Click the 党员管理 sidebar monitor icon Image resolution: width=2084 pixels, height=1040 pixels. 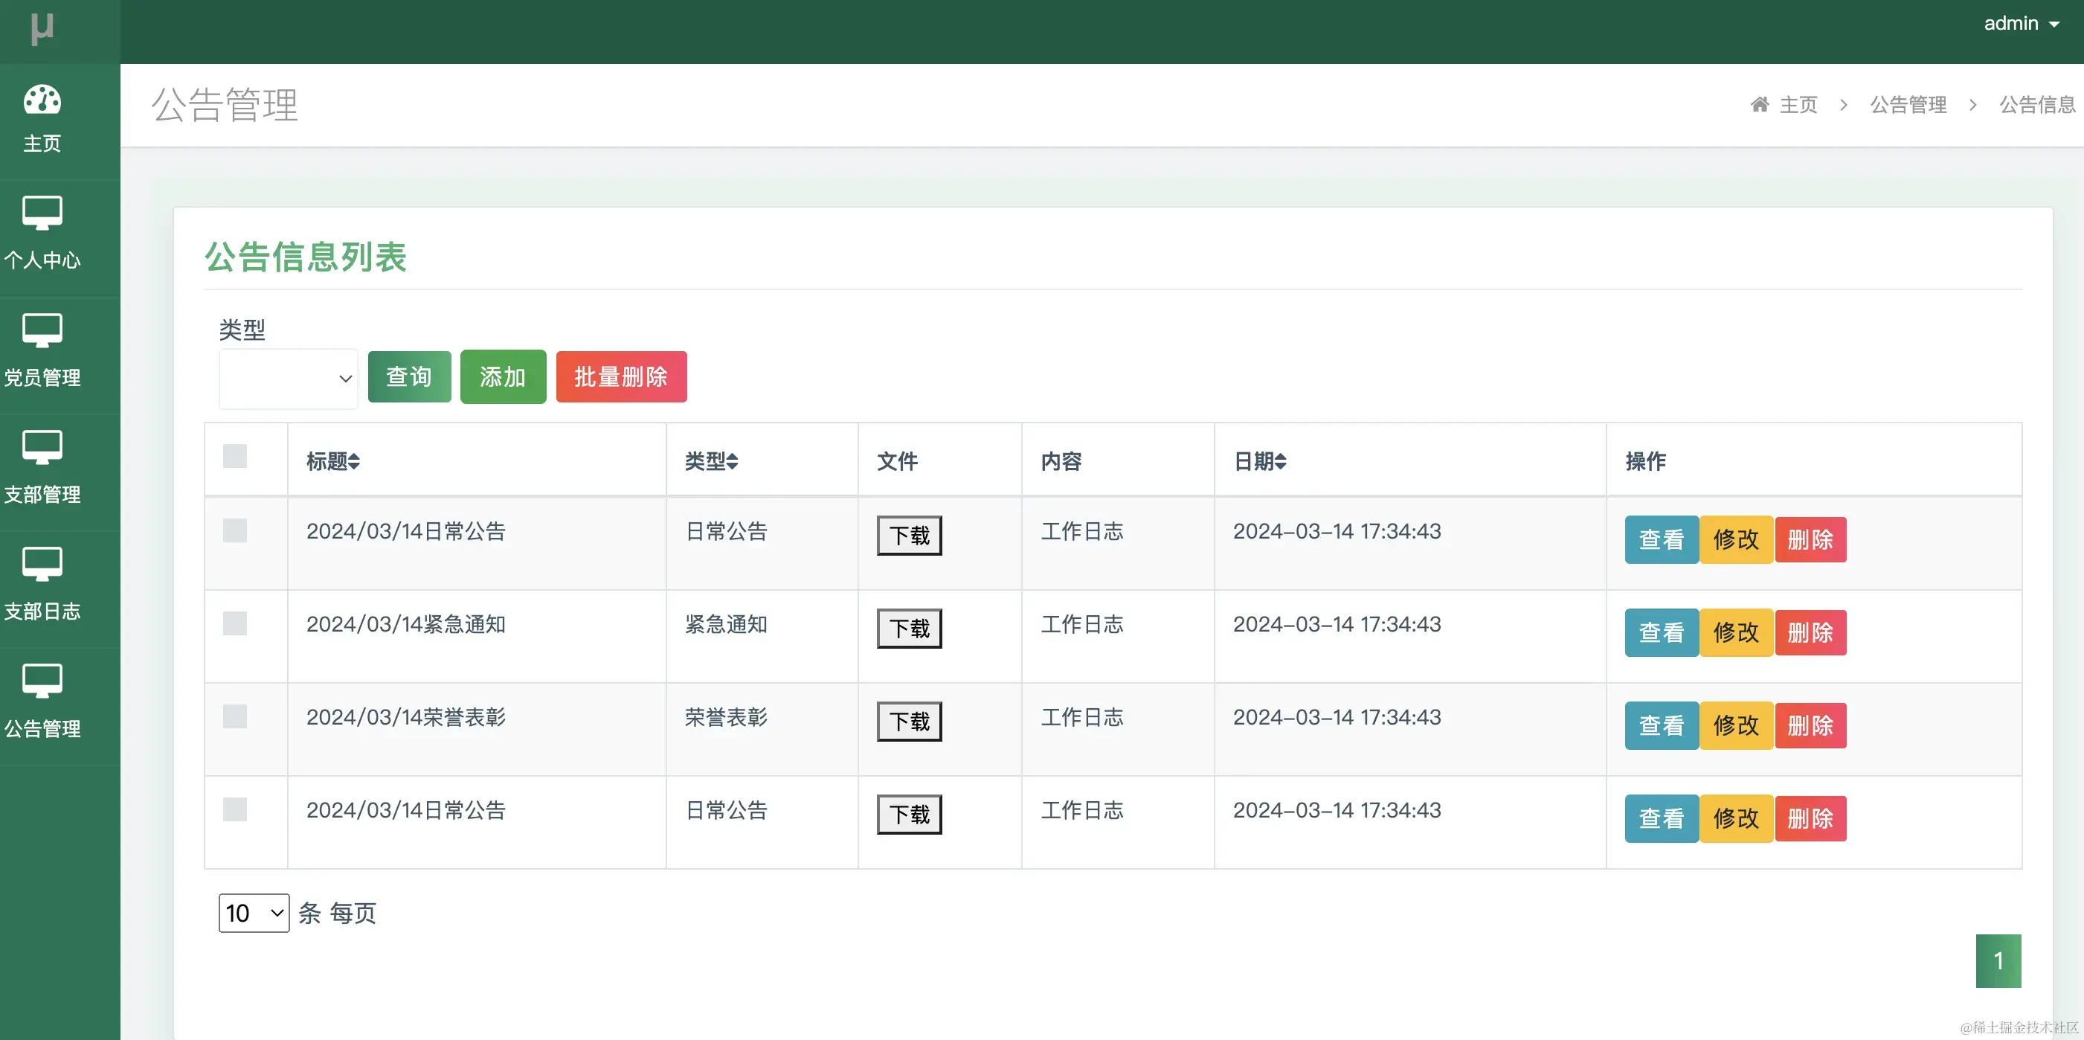[42, 330]
